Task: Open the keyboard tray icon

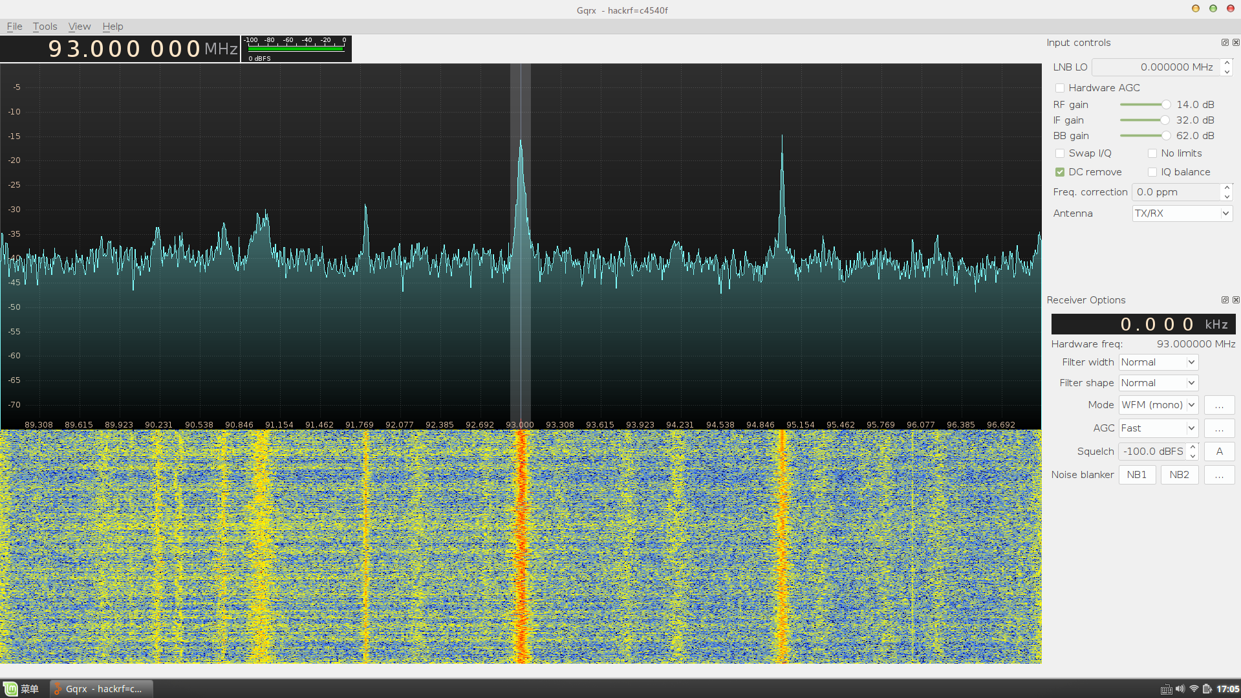Action: click(x=1166, y=690)
